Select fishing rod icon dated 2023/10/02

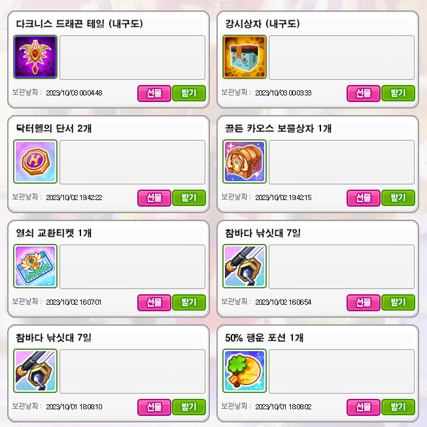click(245, 266)
